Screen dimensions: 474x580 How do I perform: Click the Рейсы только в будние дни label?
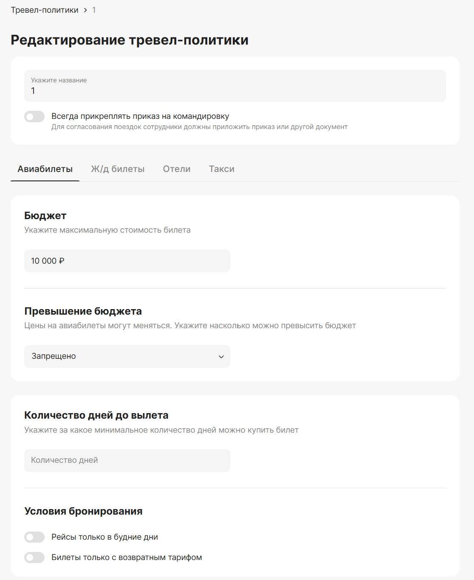105,537
